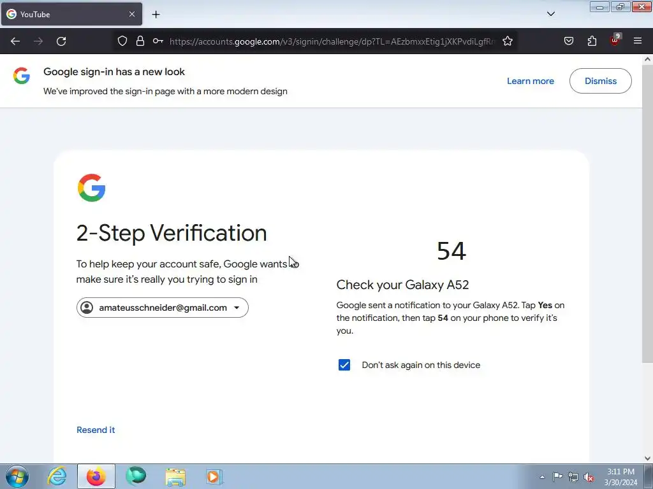Open the green globe browser in the taskbar
This screenshot has height=489, width=653.
coord(136,476)
